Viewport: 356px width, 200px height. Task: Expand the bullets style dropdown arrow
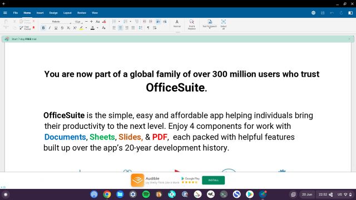119,22
